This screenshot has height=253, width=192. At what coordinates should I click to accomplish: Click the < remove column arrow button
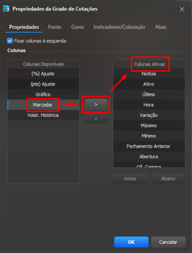(x=96, y=119)
